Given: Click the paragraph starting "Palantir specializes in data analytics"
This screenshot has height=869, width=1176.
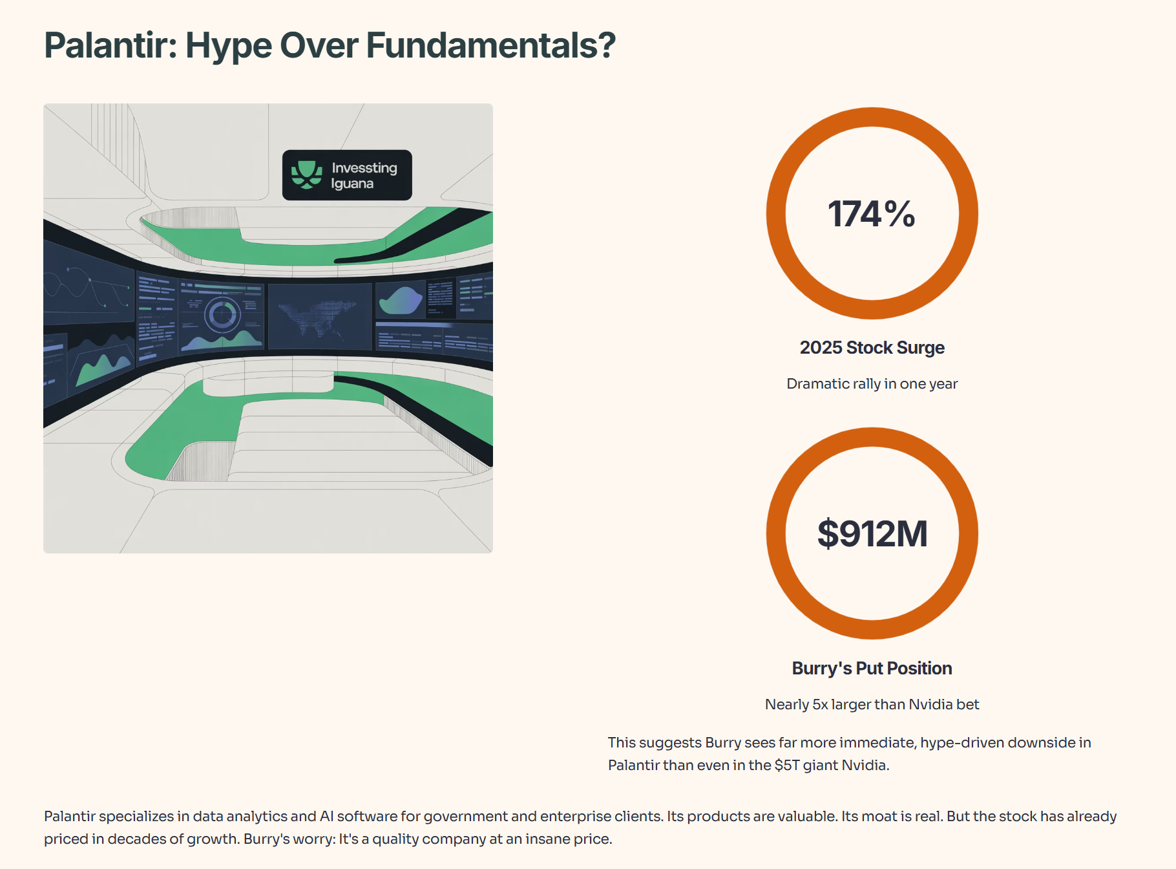Looking at the screenshot, I should pyautogui.click(x=580, y=828).
